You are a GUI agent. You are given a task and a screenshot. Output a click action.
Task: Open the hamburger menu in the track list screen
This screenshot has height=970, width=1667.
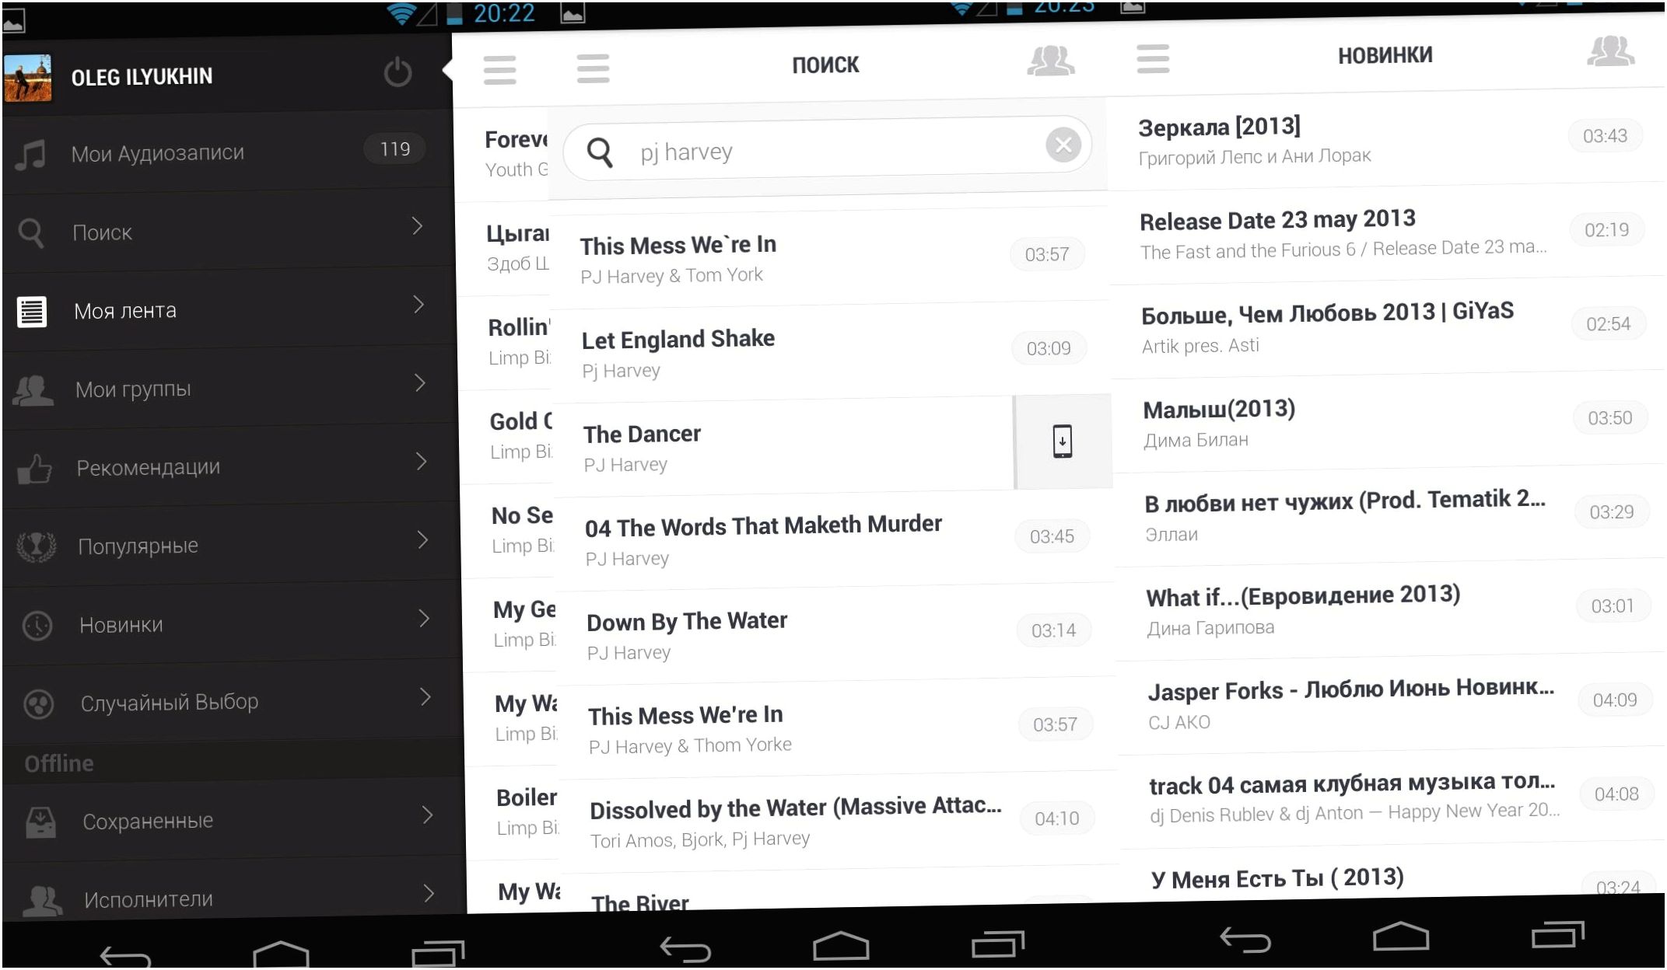pyautogui.click(x=499, y=70)
